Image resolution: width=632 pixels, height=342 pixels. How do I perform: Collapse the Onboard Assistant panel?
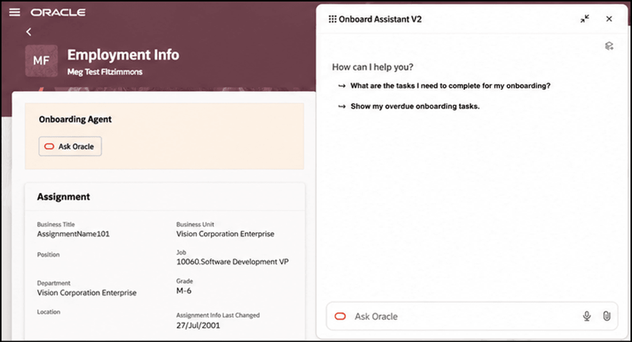[x=585, y=19]
